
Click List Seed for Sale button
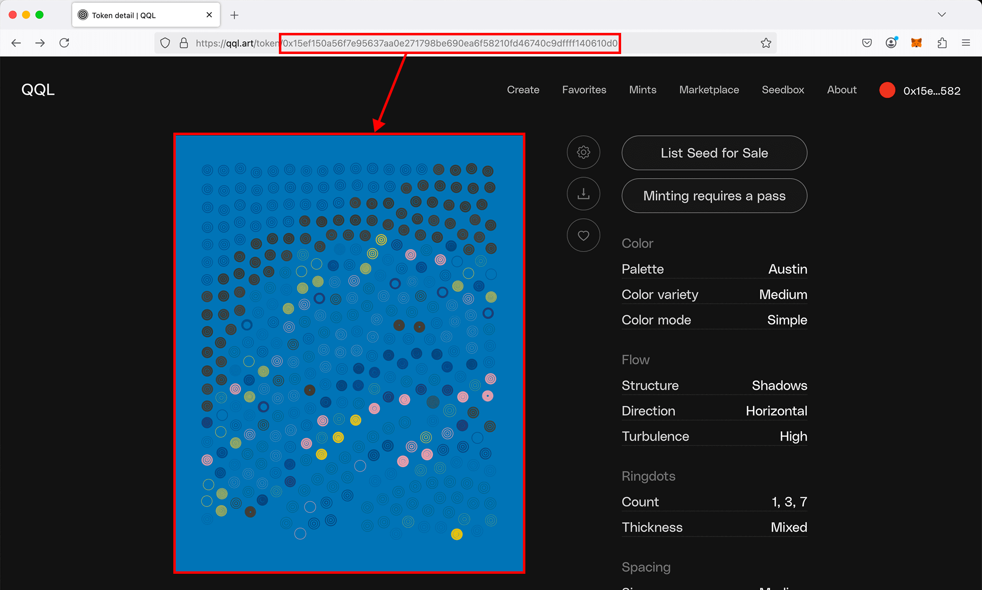(x=714, y=153)
